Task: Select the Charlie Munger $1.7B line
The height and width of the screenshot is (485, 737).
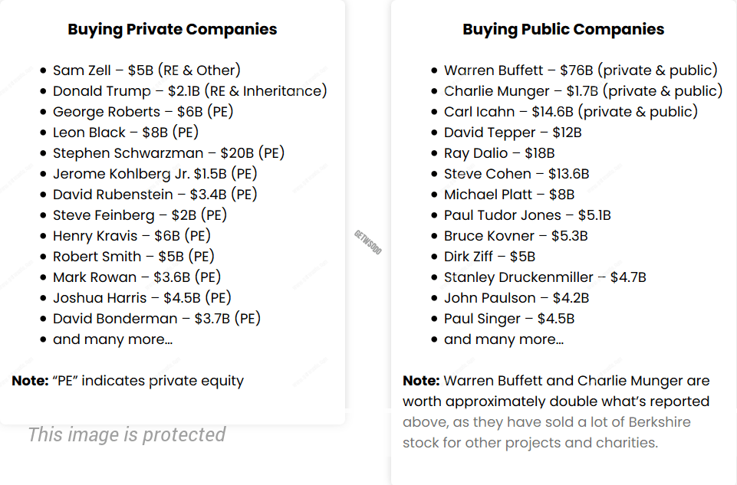Action: click(x=583, y=91)
